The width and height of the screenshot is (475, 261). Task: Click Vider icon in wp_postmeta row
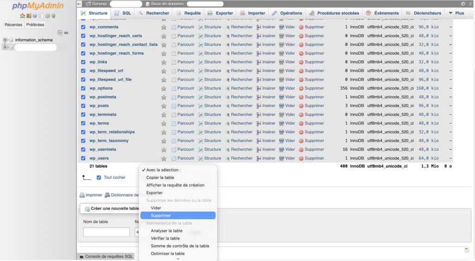point(282,97)
